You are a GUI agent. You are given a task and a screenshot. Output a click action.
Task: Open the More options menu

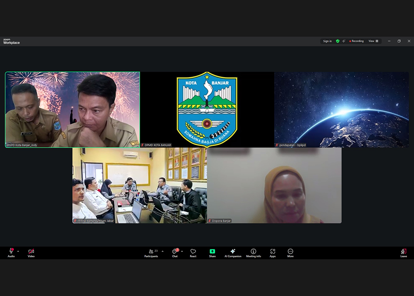290,253
